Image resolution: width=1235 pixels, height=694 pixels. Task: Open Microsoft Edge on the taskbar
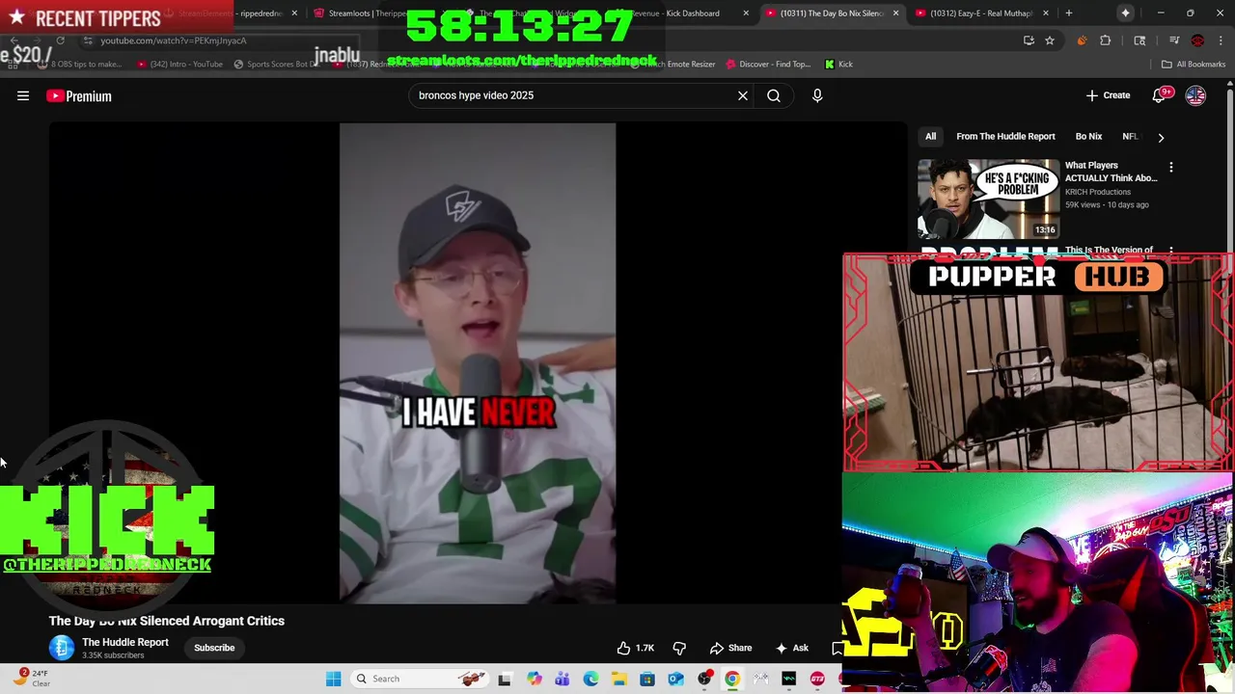(x=590, y=679)
